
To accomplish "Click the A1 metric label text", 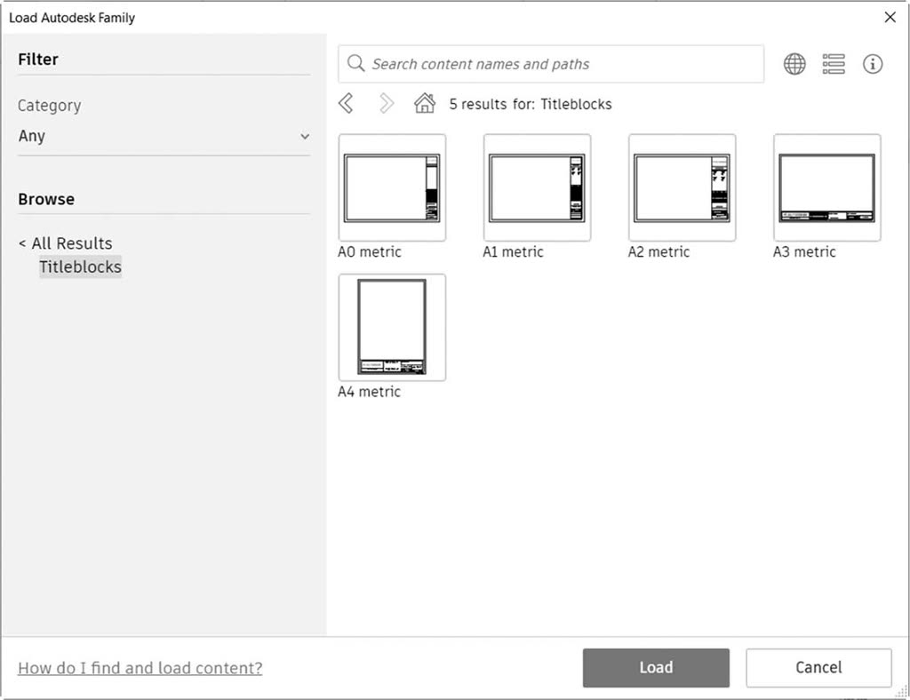I will [513, 251].
